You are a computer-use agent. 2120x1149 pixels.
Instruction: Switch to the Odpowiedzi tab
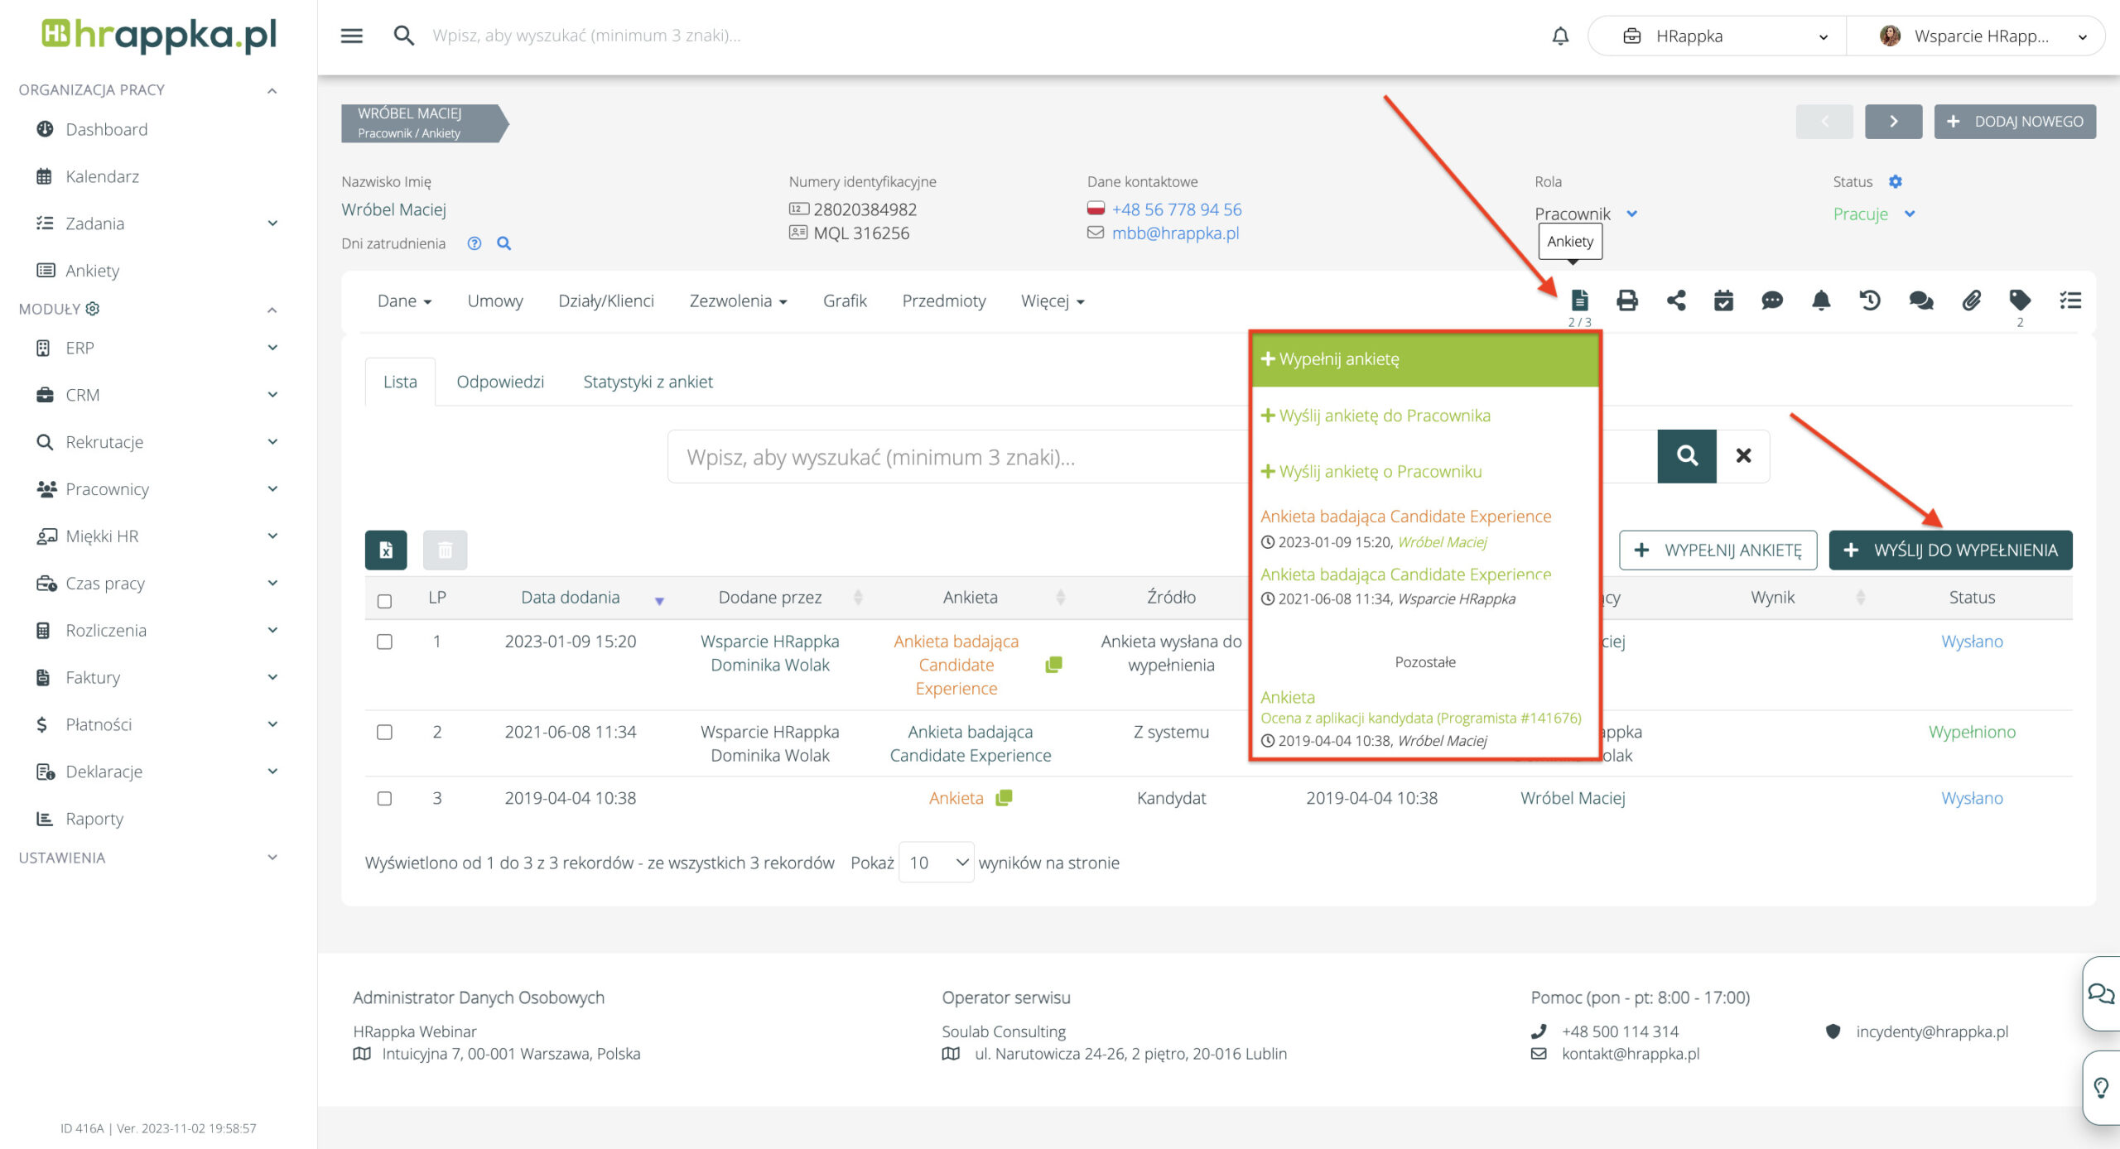click(500, 382)
